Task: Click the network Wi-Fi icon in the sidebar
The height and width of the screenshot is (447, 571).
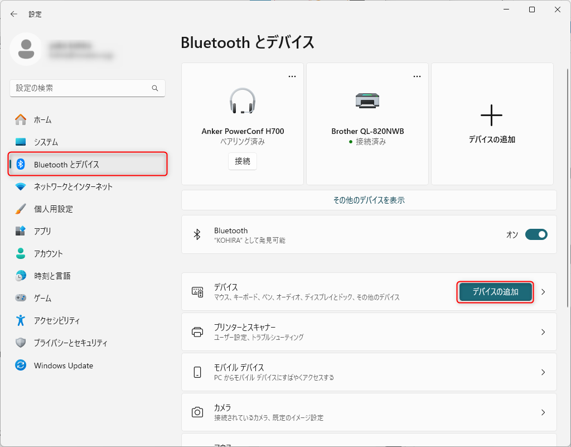Action: coord(21,186)
